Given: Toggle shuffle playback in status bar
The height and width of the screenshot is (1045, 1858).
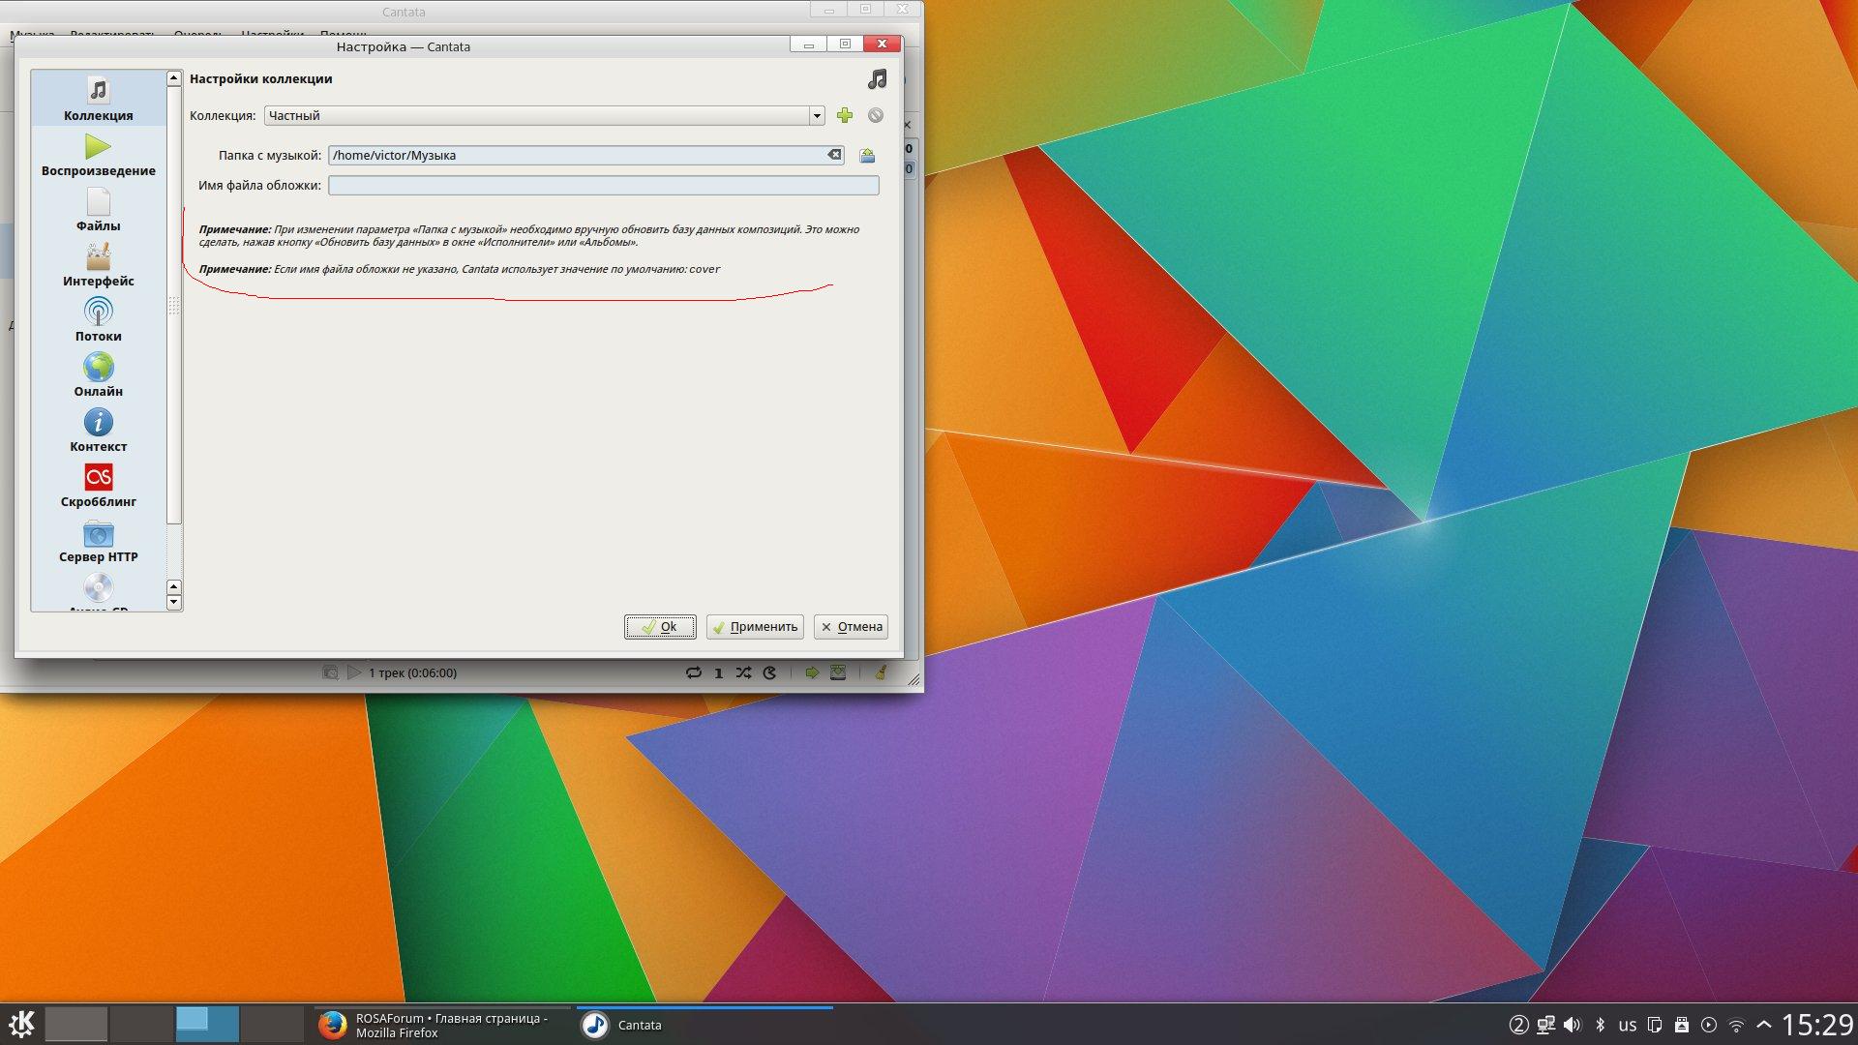Looking at the screenshot, I should (743, 672).
